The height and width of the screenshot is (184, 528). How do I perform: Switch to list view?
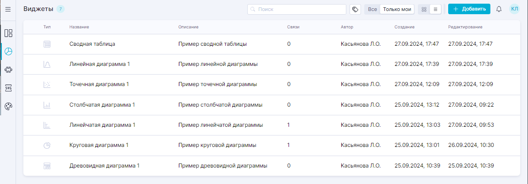point(435,9)
